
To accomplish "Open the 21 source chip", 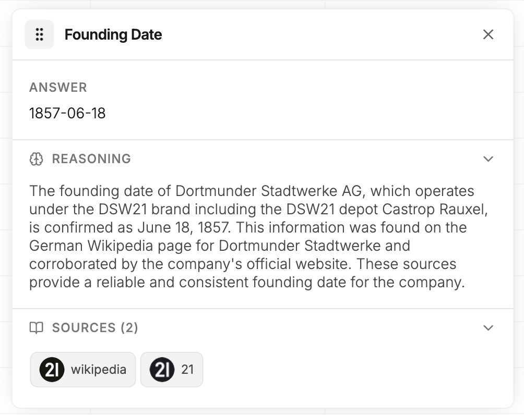I will [x=172, y=370].
